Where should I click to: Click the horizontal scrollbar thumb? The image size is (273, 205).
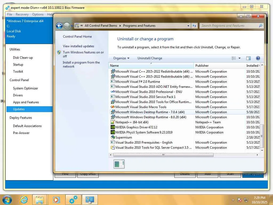(163, 155)
